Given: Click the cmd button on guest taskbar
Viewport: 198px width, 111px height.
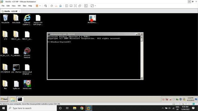Looking at the screenshot, I should 20,99.
